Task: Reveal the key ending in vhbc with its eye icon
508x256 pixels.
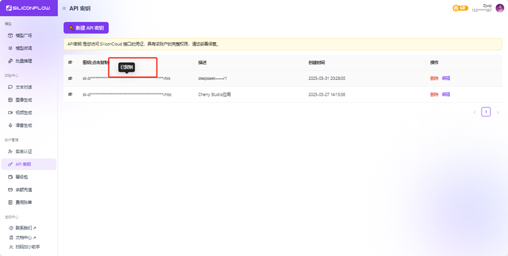Action: click(x=70, y=95)
